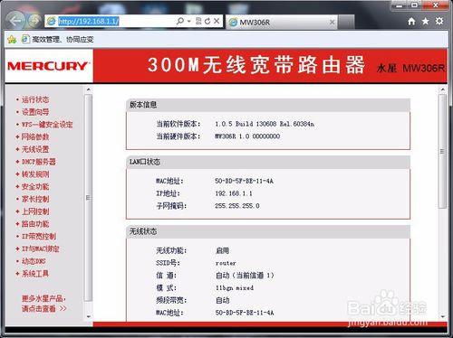Click the 频段带宽 自动 value

(223, 300)
